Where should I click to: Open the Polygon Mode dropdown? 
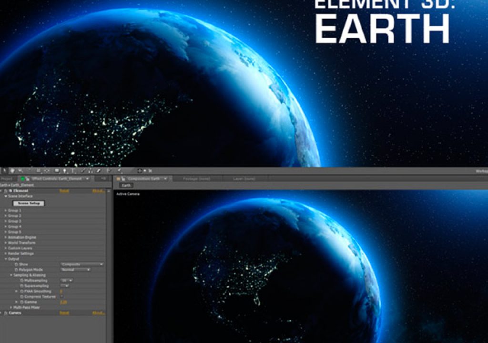pos(76,270)
